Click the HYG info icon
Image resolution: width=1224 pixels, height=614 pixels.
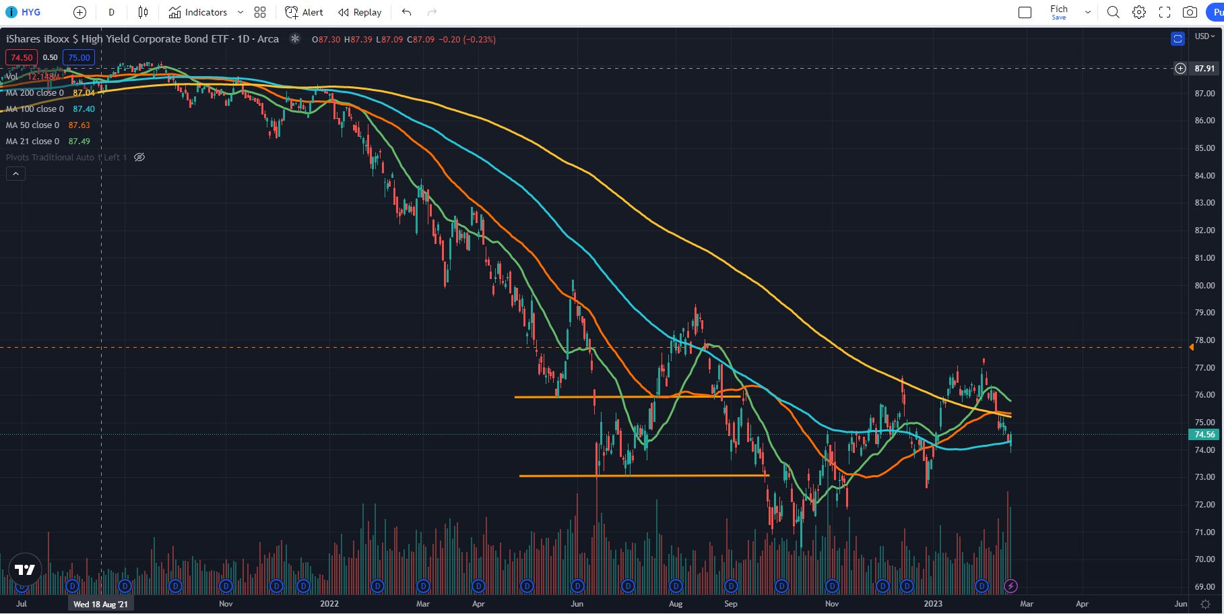click(11, 12)
